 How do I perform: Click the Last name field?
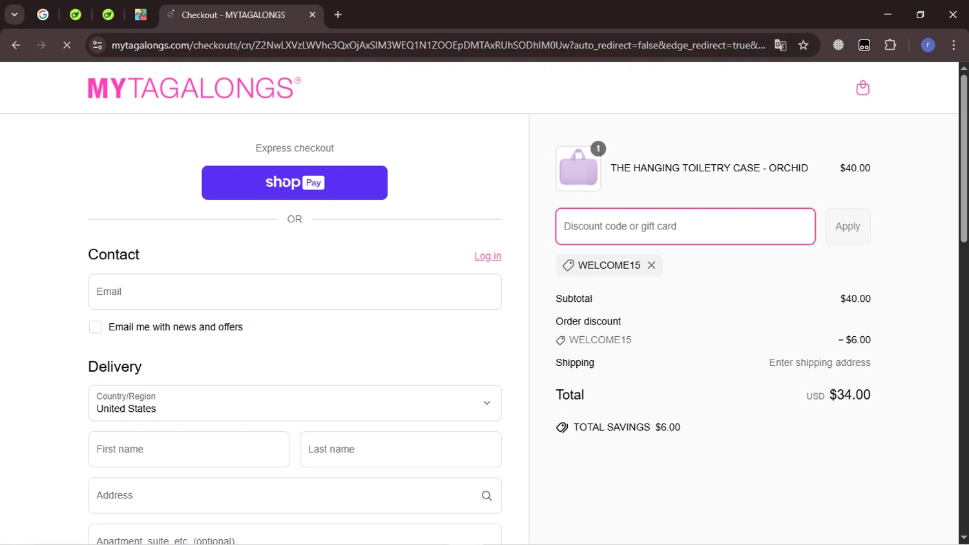click(401, 449)
